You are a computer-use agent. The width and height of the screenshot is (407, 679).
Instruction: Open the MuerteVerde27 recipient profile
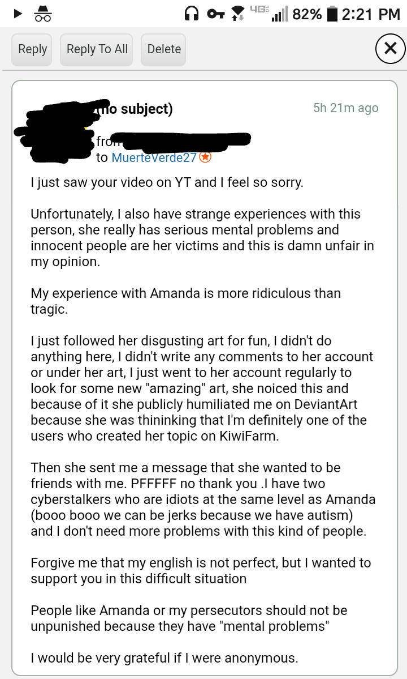tap(155, 158)
